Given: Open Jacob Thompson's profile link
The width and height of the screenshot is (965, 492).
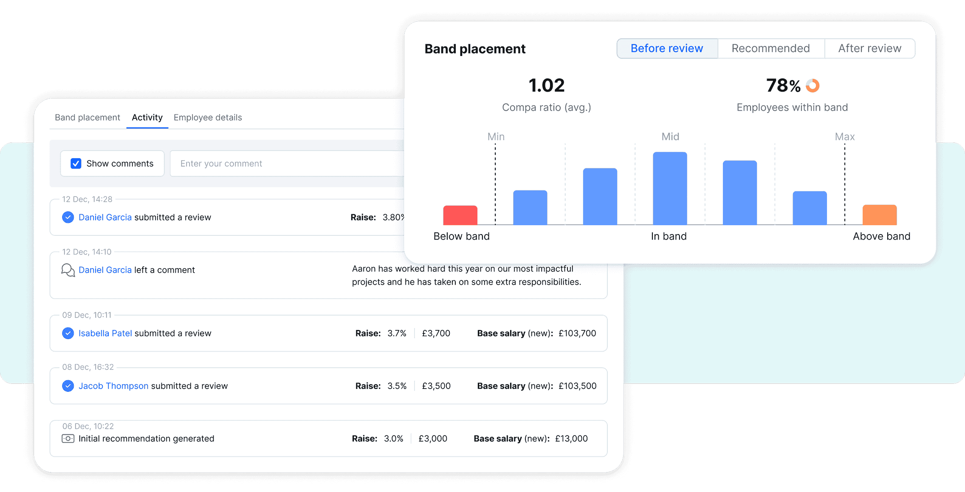Looking at the screenshot, I should click(x=113, y=386).
